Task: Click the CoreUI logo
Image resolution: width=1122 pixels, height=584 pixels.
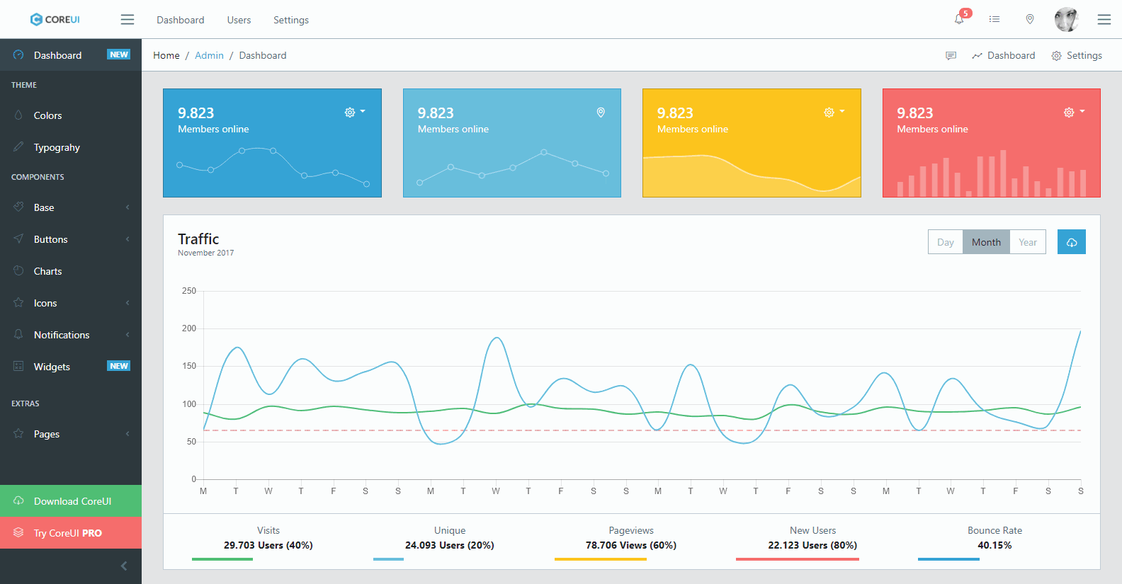Action: point(55,19)
